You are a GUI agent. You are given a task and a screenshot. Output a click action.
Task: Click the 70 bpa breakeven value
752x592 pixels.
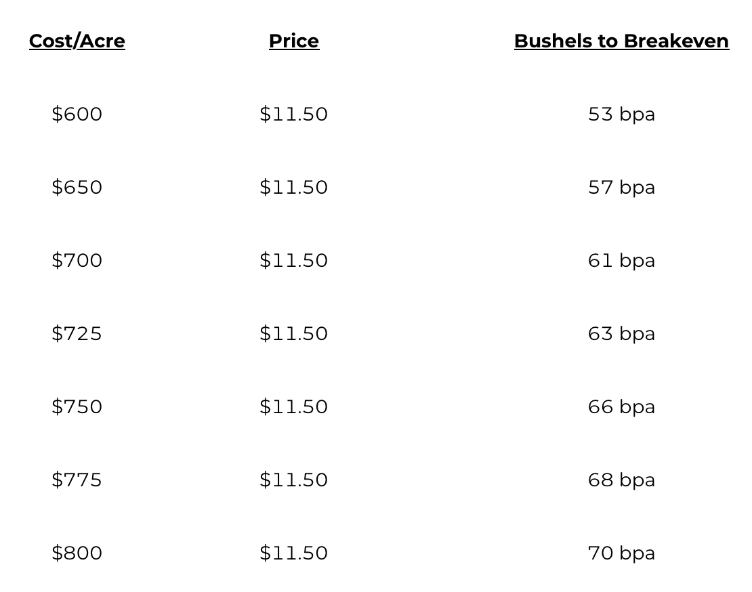(x=621, y=553)
